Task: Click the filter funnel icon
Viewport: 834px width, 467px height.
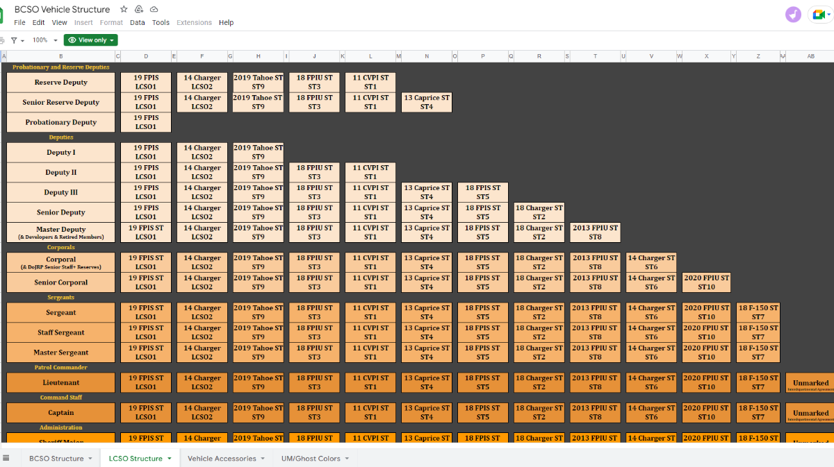Action: point(14,40)
